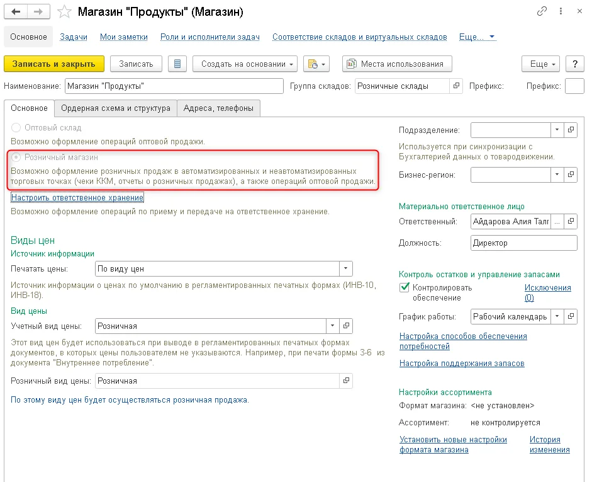
Task: Open the Задачи navigation link
Action: click(x=74, y=37)
